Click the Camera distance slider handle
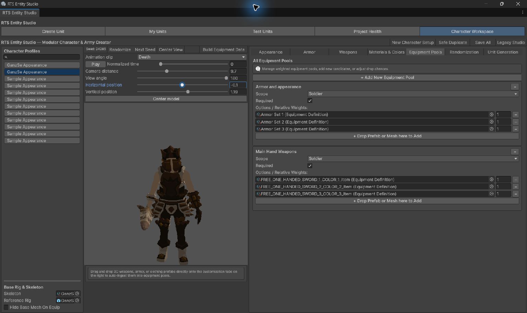 (x=167, y=71)
